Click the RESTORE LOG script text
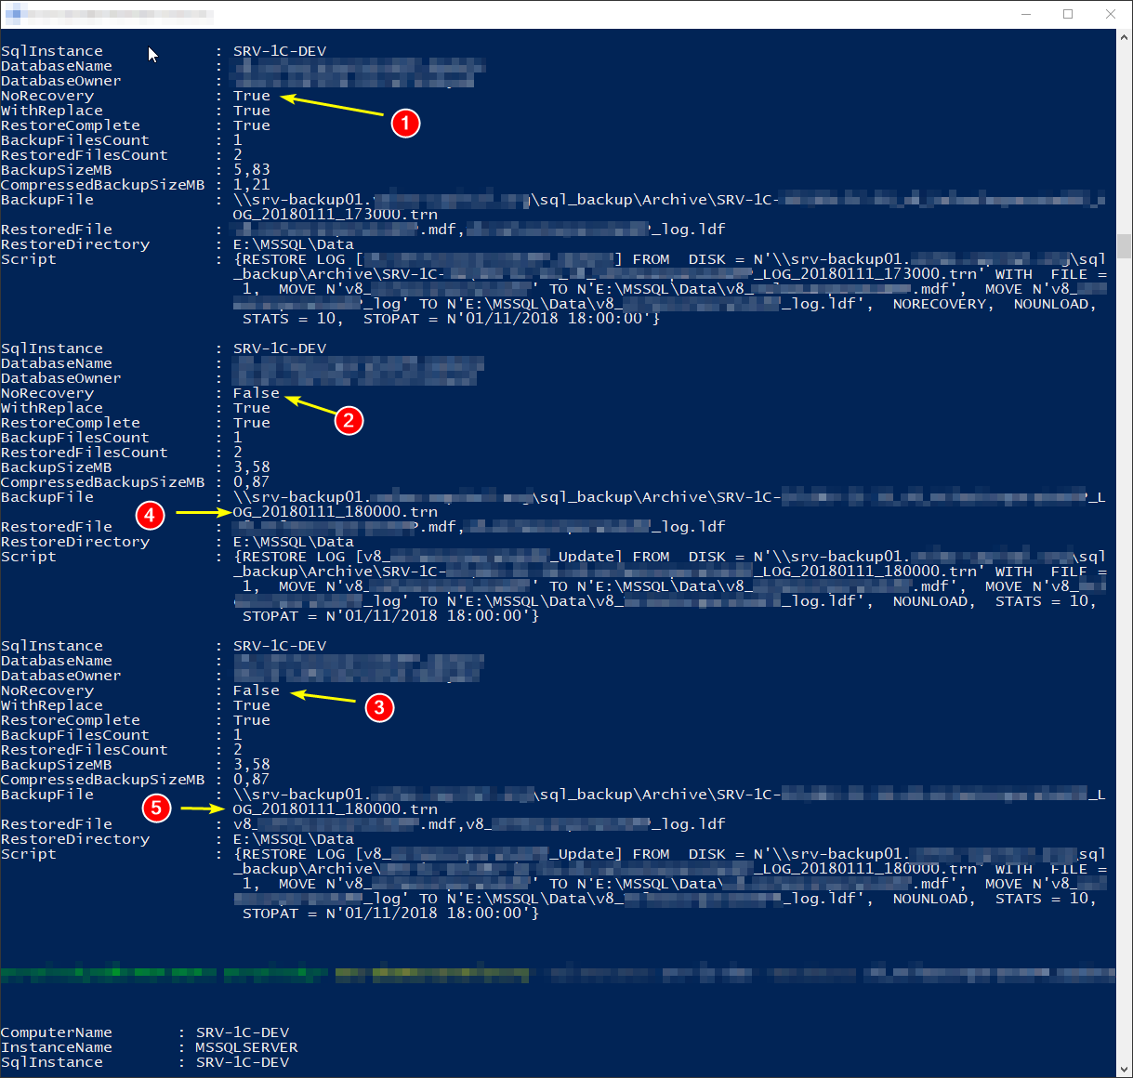1133x1078 pixels. (x=297, y=258)
